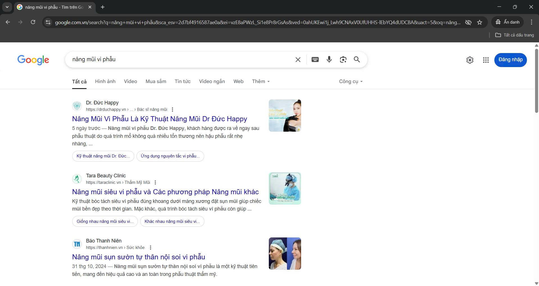Viewport: 539px width, 286px height.
Task: Switch to the Tin tức tab
Action: [183, 81]
